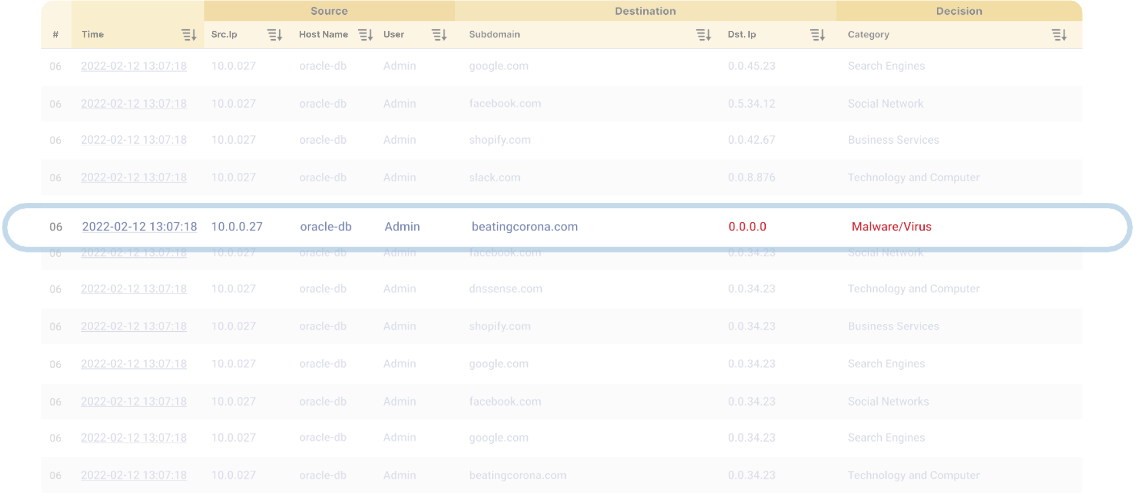Click the slack.com subdomain cell
Screen dimensions: 1136x501
click(x=495, y=177)
